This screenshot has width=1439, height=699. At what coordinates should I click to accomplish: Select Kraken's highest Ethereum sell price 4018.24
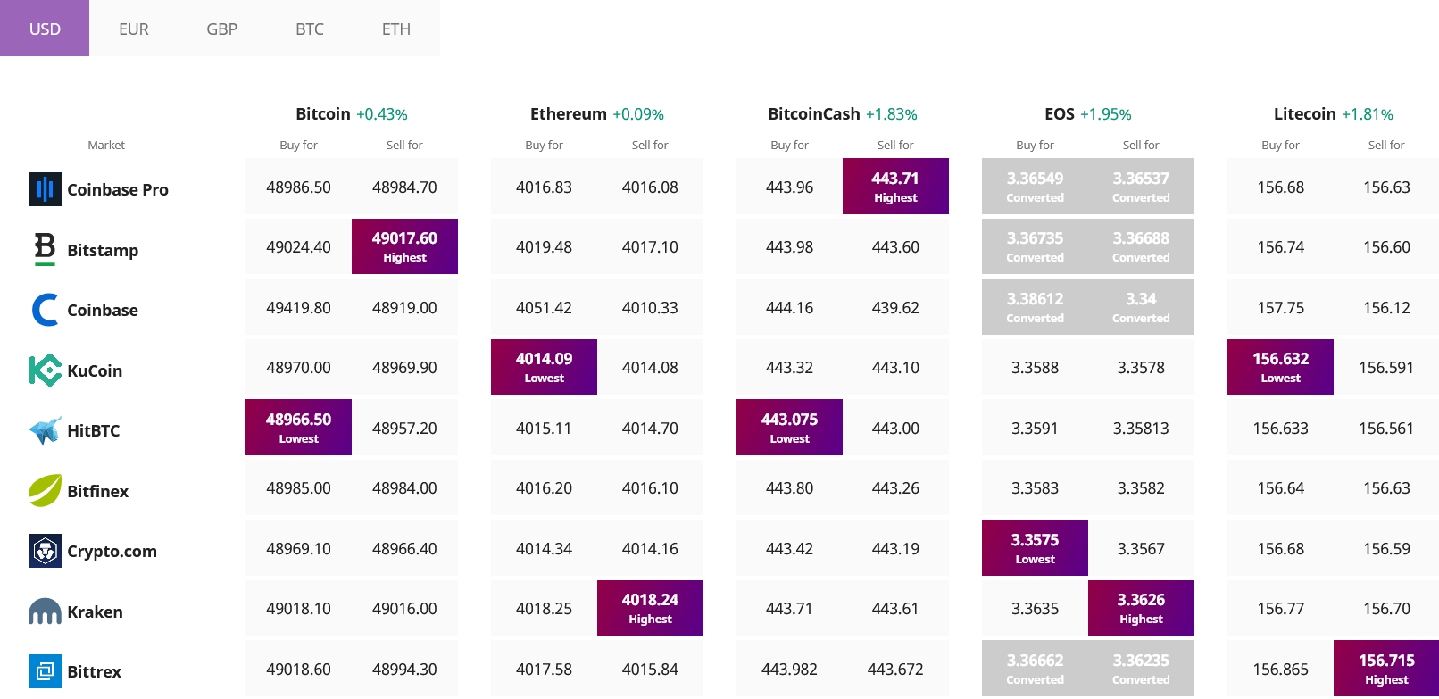pos(650,608)
